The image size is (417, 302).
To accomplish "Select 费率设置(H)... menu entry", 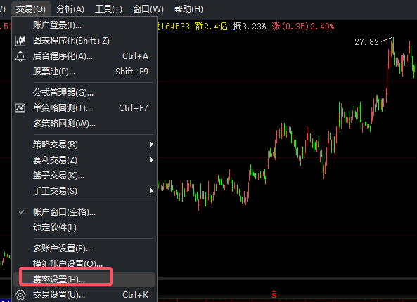I will 84,280.
